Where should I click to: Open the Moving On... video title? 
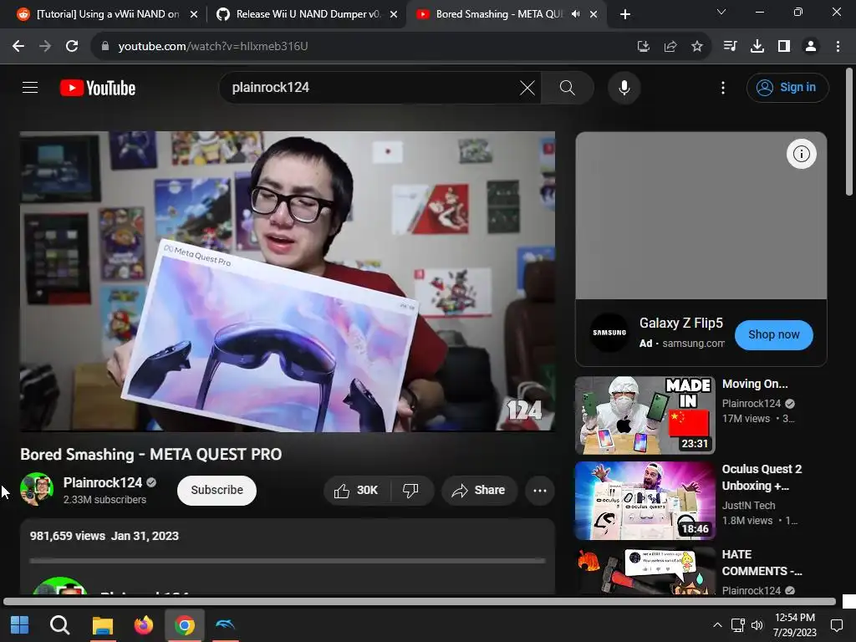(x=755, y=385)
